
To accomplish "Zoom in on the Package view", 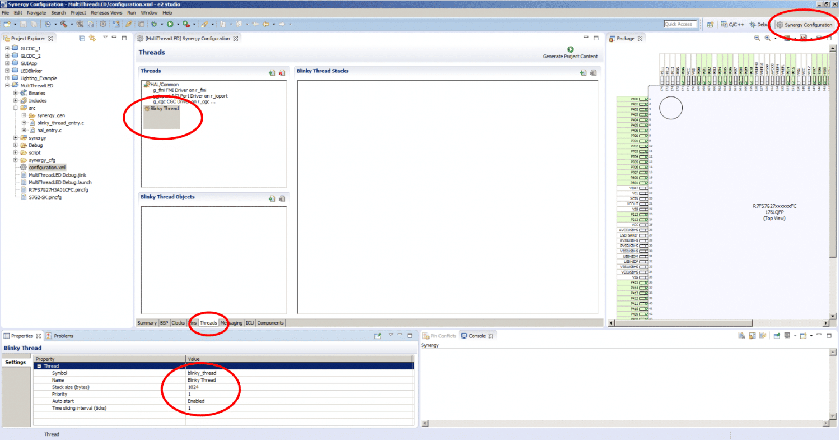I will click(x=767, y=38).
